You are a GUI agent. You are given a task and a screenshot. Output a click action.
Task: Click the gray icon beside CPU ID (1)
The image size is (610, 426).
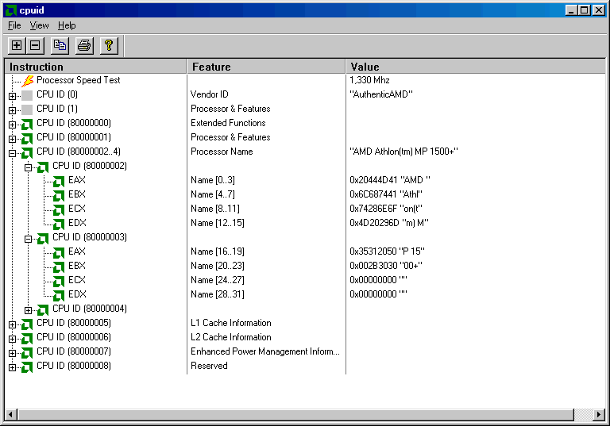coord(27,109)
